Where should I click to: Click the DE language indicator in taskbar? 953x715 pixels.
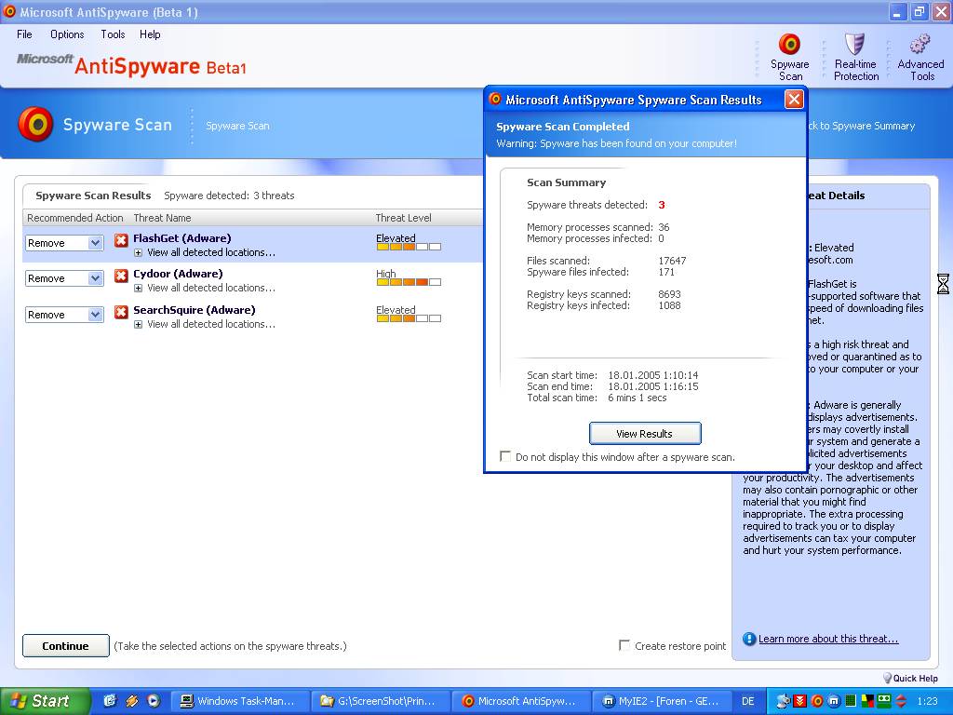748,701
